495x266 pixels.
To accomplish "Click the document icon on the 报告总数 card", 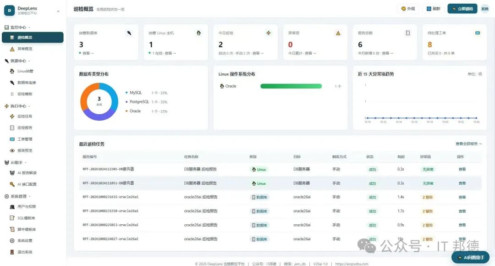I will click(x=408, y=33).
